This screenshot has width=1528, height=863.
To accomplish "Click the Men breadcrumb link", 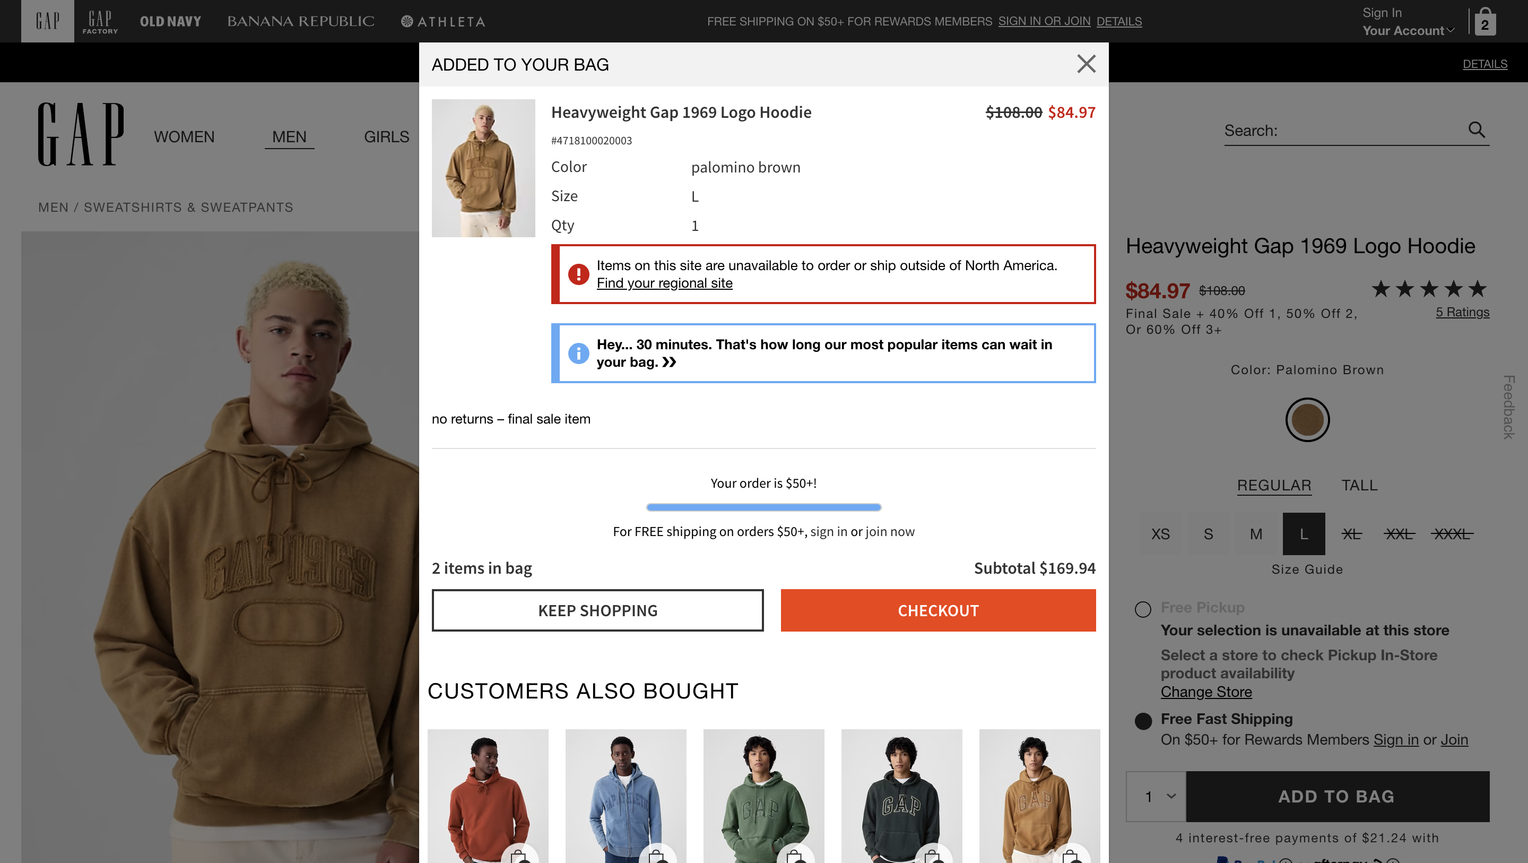I will (x=53, y=207).
